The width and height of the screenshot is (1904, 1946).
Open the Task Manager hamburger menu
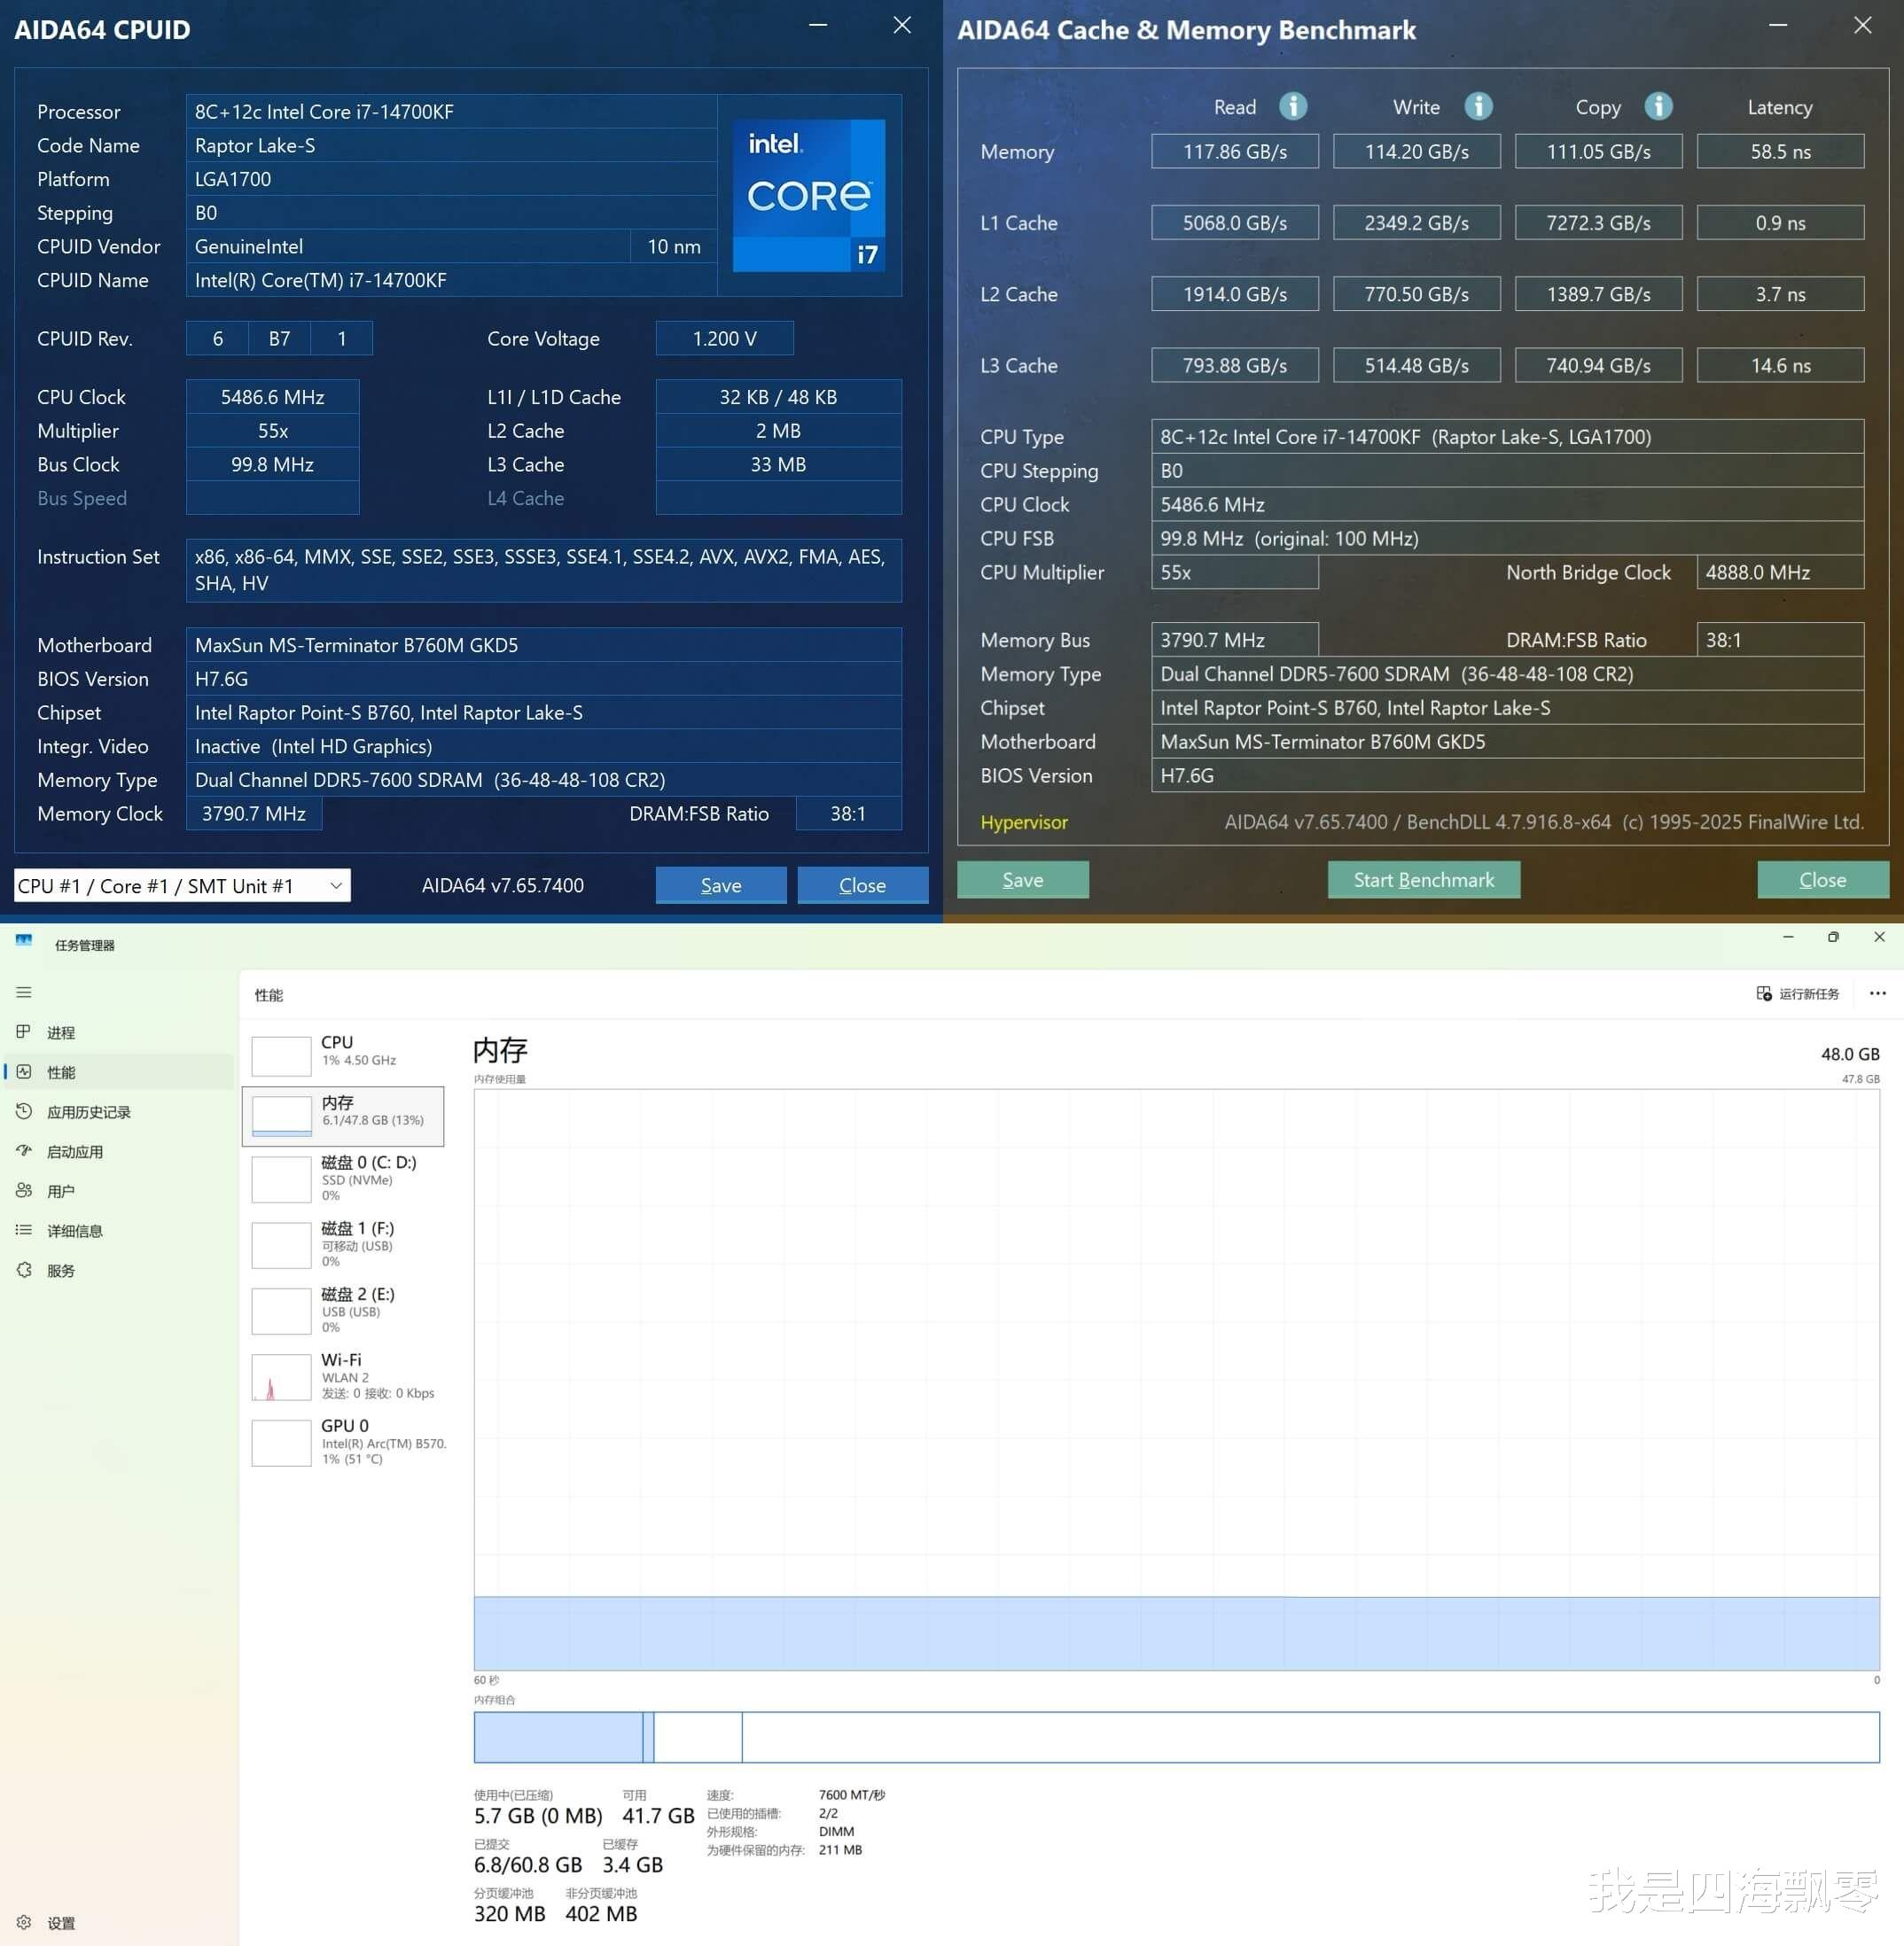[x=24, y=992]
